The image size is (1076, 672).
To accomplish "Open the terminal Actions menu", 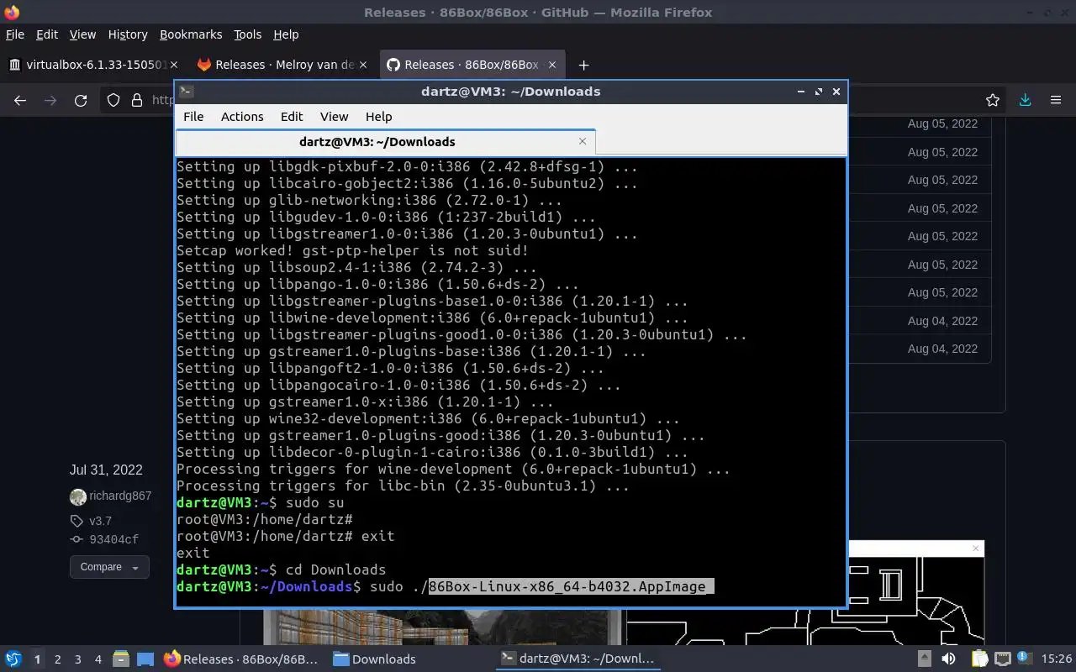I will click(242, 117).
